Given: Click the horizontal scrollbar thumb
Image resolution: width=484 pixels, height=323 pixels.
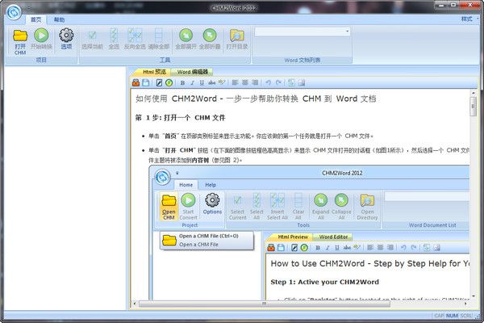Looking at the screenshot, I should click(x=265, y=304).
